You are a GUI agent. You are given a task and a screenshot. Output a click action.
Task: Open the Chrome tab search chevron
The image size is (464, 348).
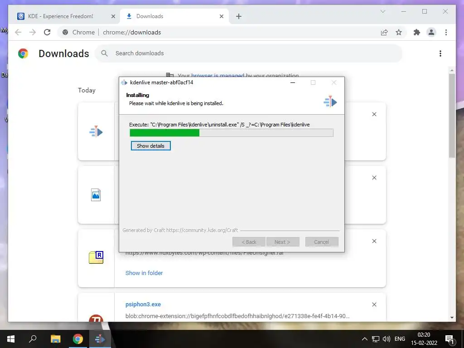tap(382, 11)
